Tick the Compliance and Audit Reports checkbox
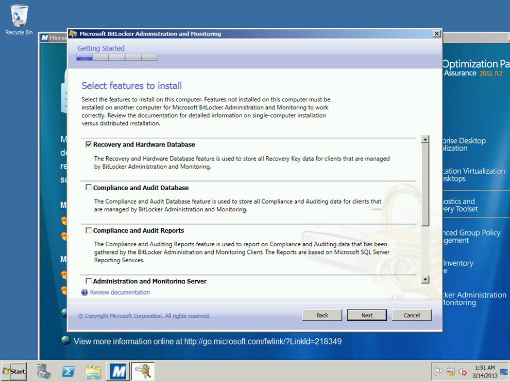 point(89,230)
